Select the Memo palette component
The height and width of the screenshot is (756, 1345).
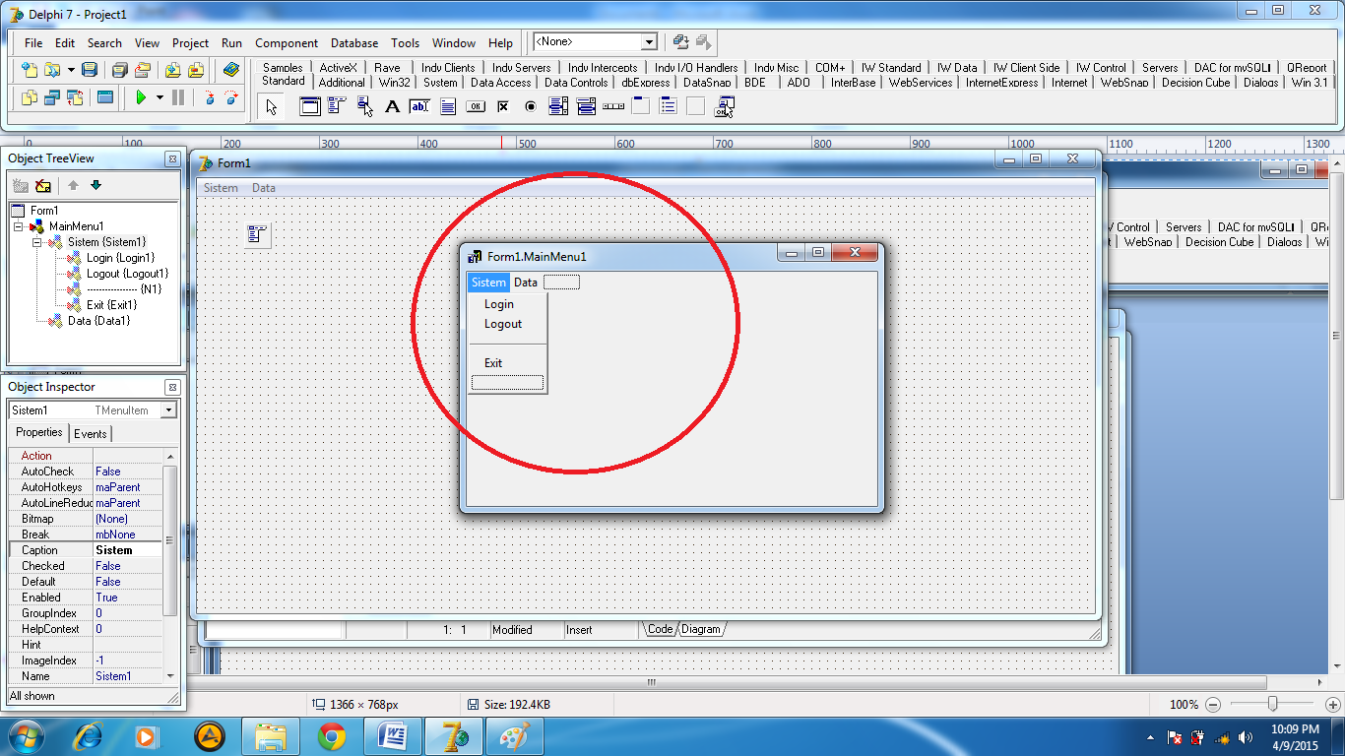pyautogui.click(x=448, y=106)
